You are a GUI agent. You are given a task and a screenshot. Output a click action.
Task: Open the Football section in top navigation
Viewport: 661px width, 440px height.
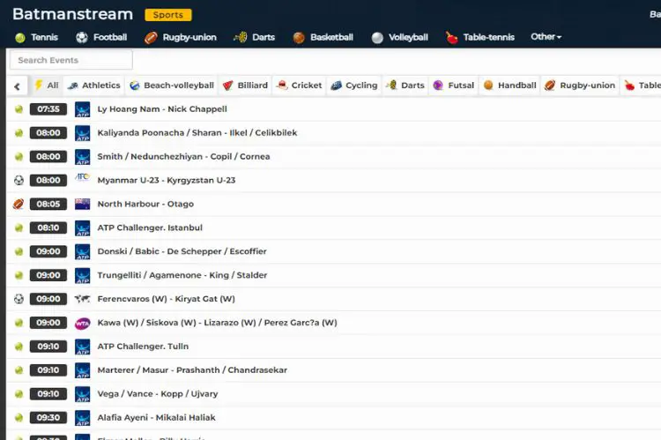[101, 38]
